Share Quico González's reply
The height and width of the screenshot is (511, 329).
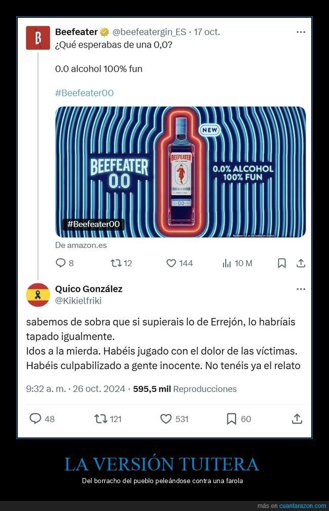coord(297,419)
